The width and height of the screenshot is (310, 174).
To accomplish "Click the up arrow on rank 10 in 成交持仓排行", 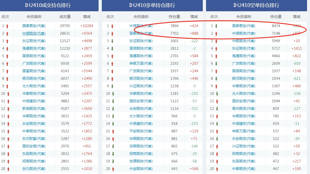I will (x=8, y=94).
